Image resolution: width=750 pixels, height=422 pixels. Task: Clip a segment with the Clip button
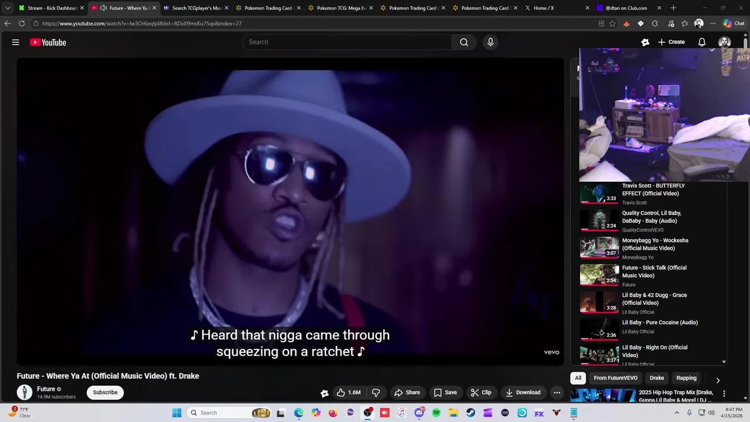pyautogui.click(x=481, y=393)
